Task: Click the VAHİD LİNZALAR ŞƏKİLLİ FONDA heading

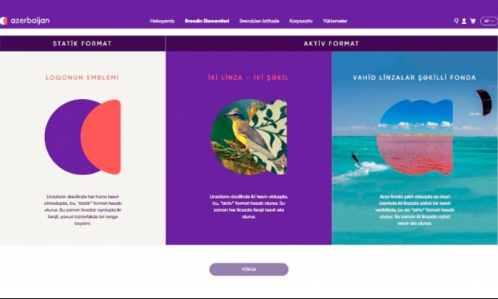Action: tap(415, 78)
